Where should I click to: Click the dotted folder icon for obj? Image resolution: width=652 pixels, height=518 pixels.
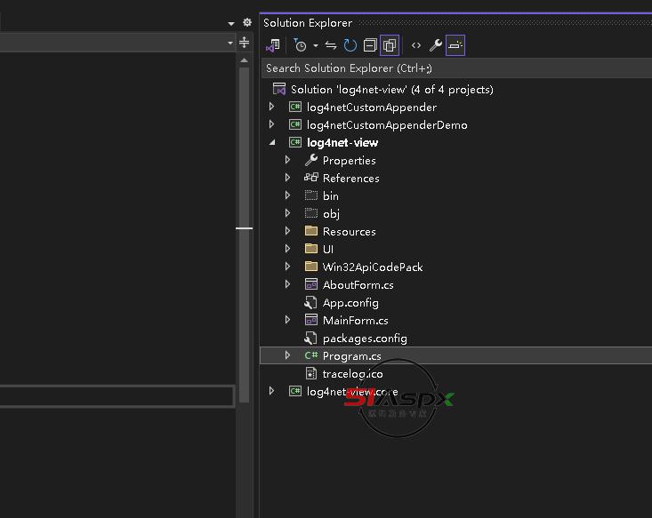pos(311,213)
